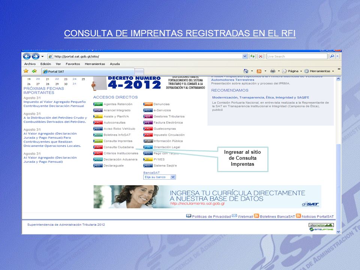Click the Agentes Retención shortcut link
The image size is (360, 270).
118,104
